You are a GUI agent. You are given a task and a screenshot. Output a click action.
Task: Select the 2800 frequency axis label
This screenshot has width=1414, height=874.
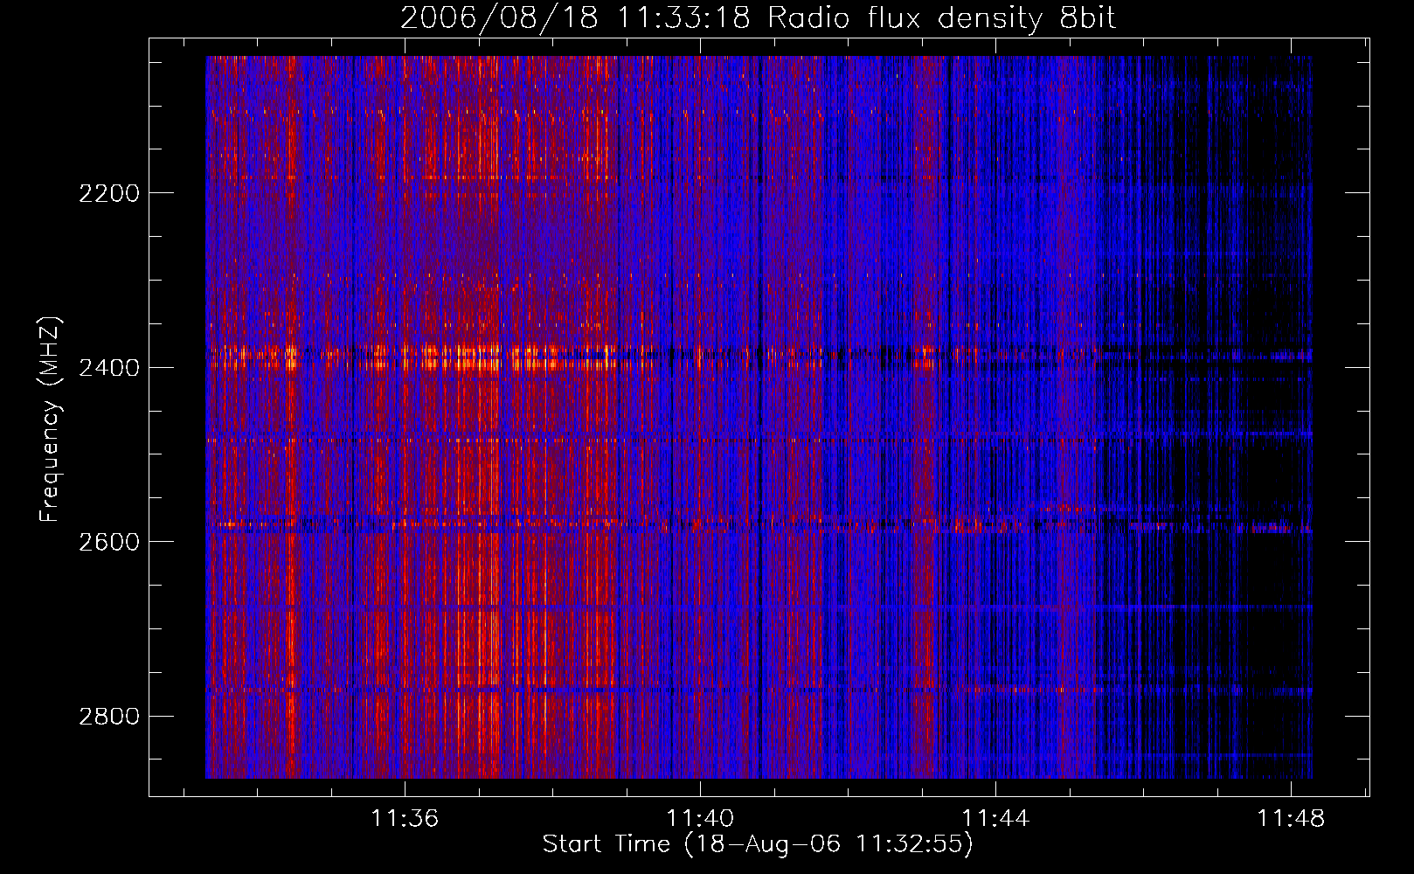click(x=109, y=717)
